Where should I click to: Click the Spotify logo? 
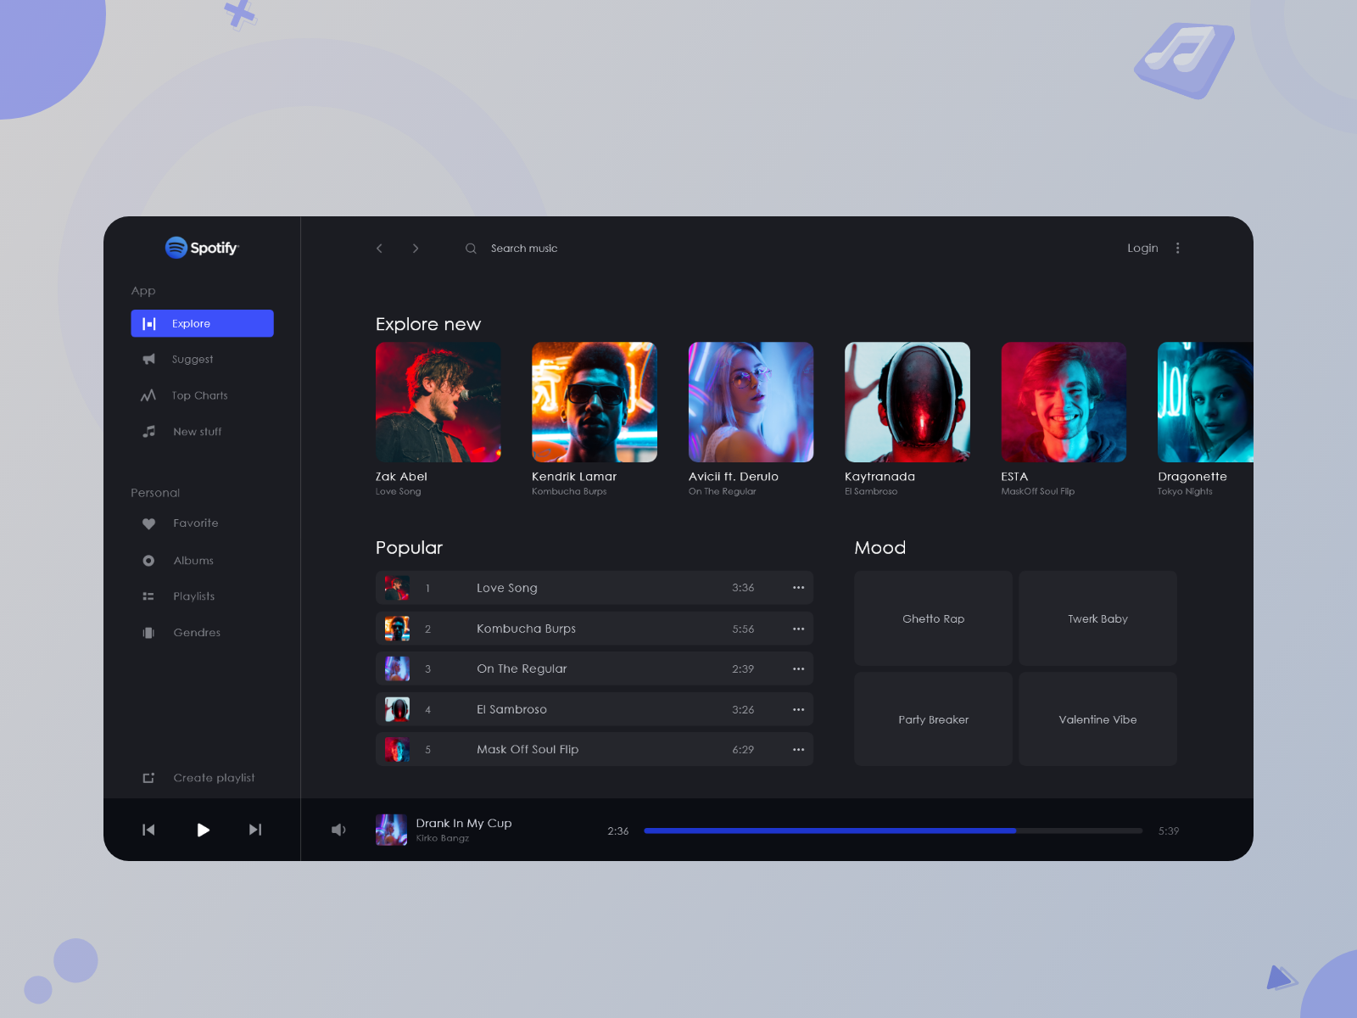pyautogui.click(x=202, y=247)
